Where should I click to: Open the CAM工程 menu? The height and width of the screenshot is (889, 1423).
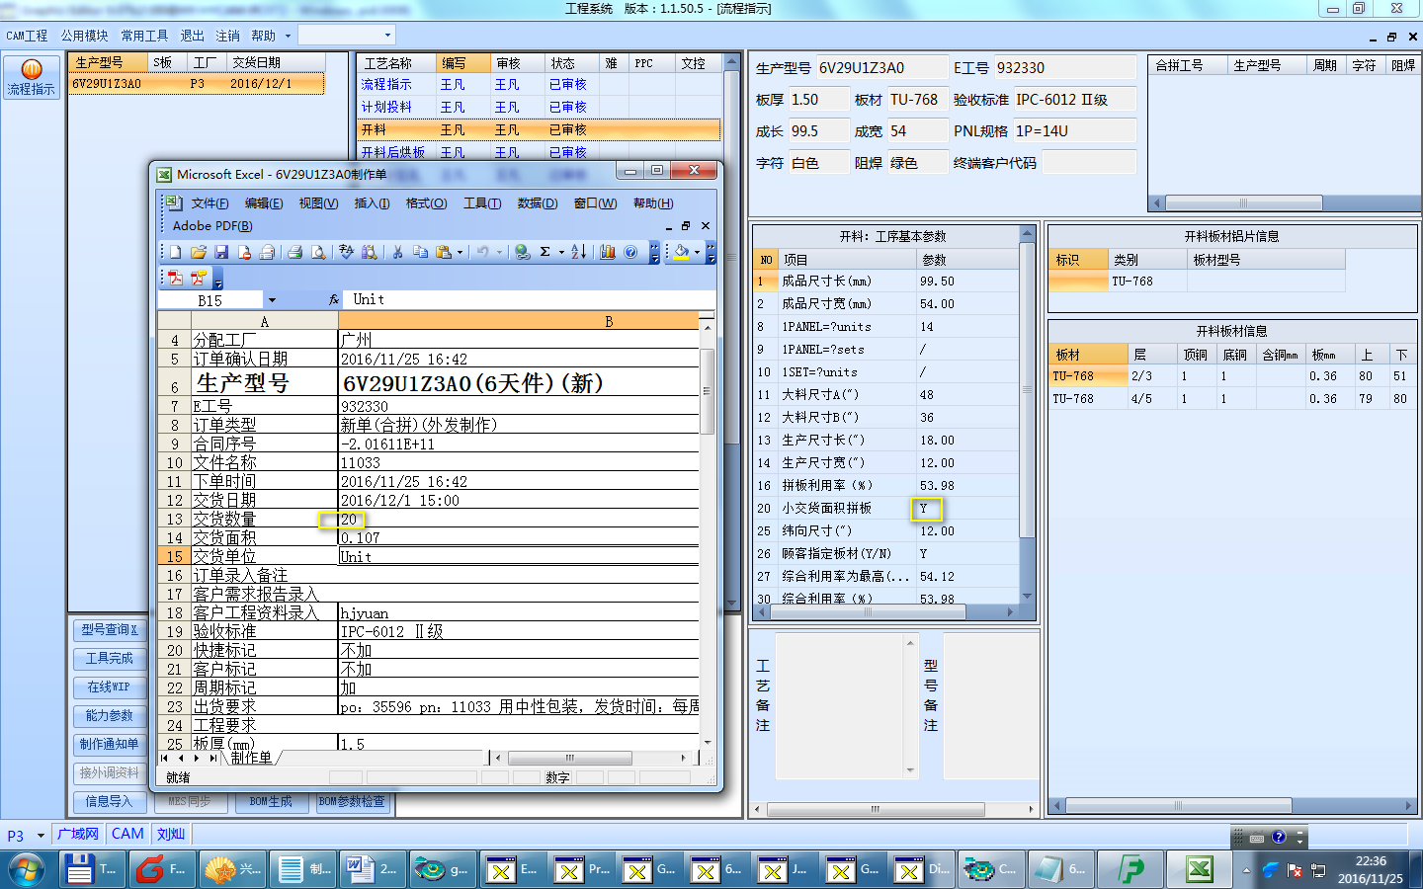pos(27,36)
